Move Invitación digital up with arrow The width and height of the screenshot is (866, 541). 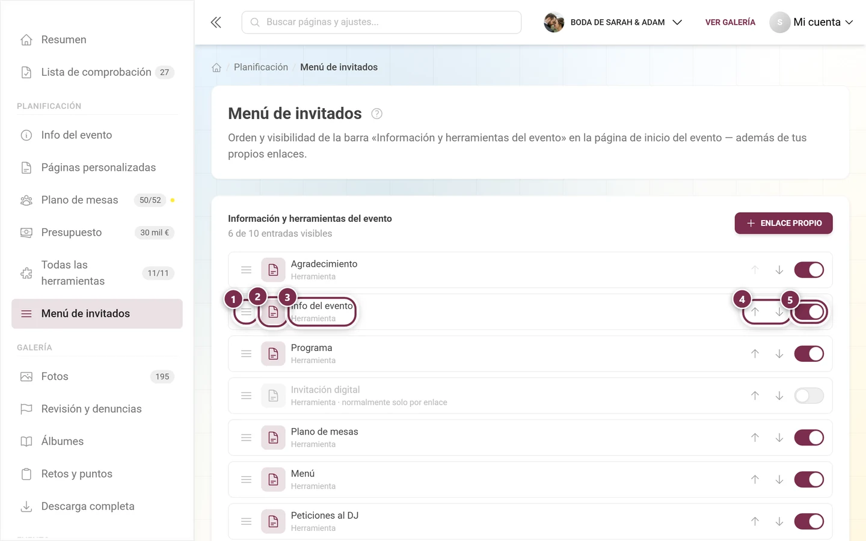(x=755, y=396)
